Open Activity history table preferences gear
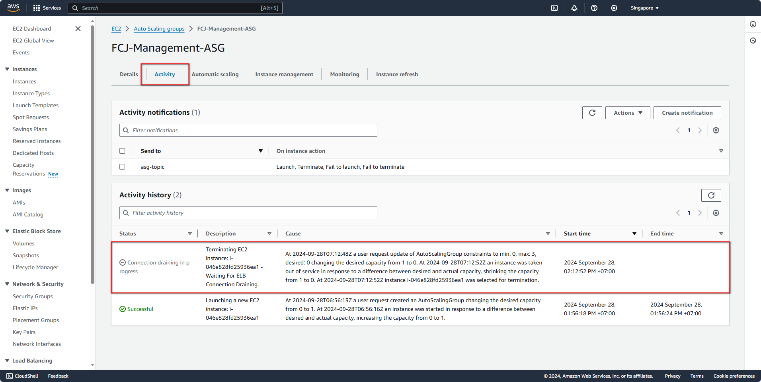Screen dimensions: 761x382 click(x=716, y=213)
